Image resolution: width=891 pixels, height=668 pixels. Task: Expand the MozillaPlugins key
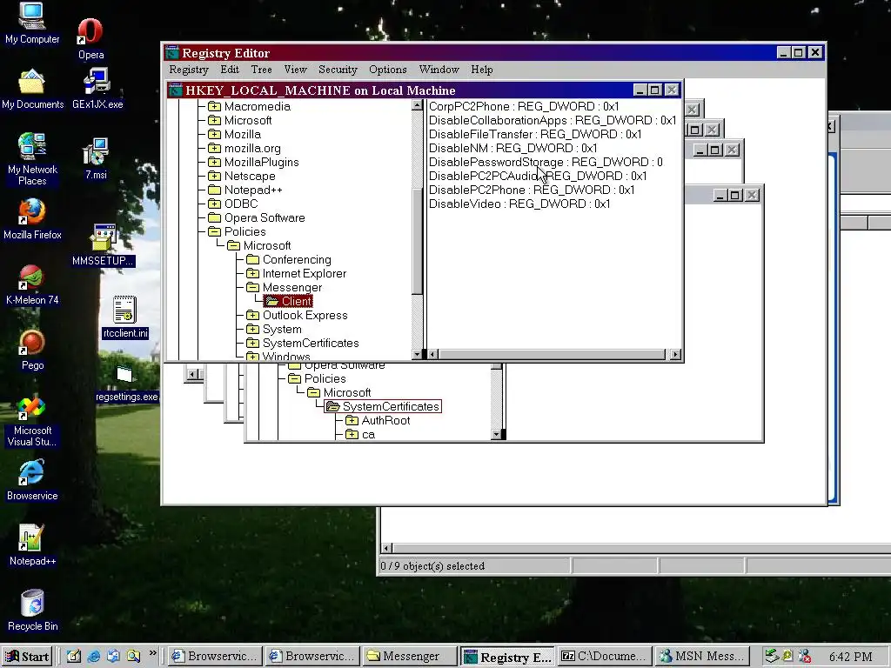pos(214,162)
